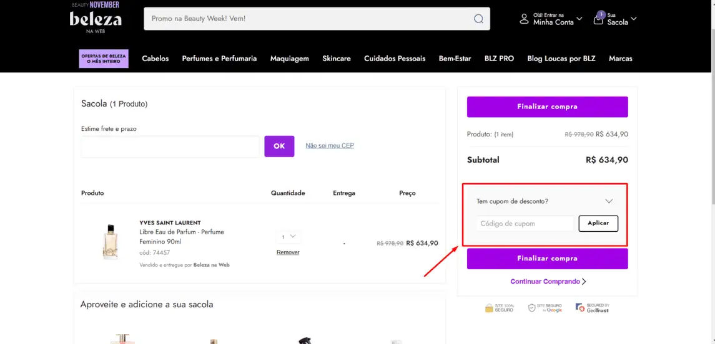The height and width of the screenshot is (344, 715).
Task: Collapse the coupon section chevron
Action: [609, 201]
